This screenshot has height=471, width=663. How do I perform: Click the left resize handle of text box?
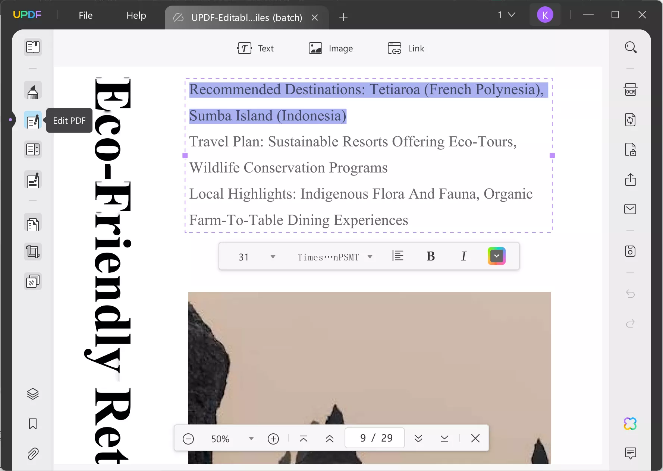tap(185, 155)
